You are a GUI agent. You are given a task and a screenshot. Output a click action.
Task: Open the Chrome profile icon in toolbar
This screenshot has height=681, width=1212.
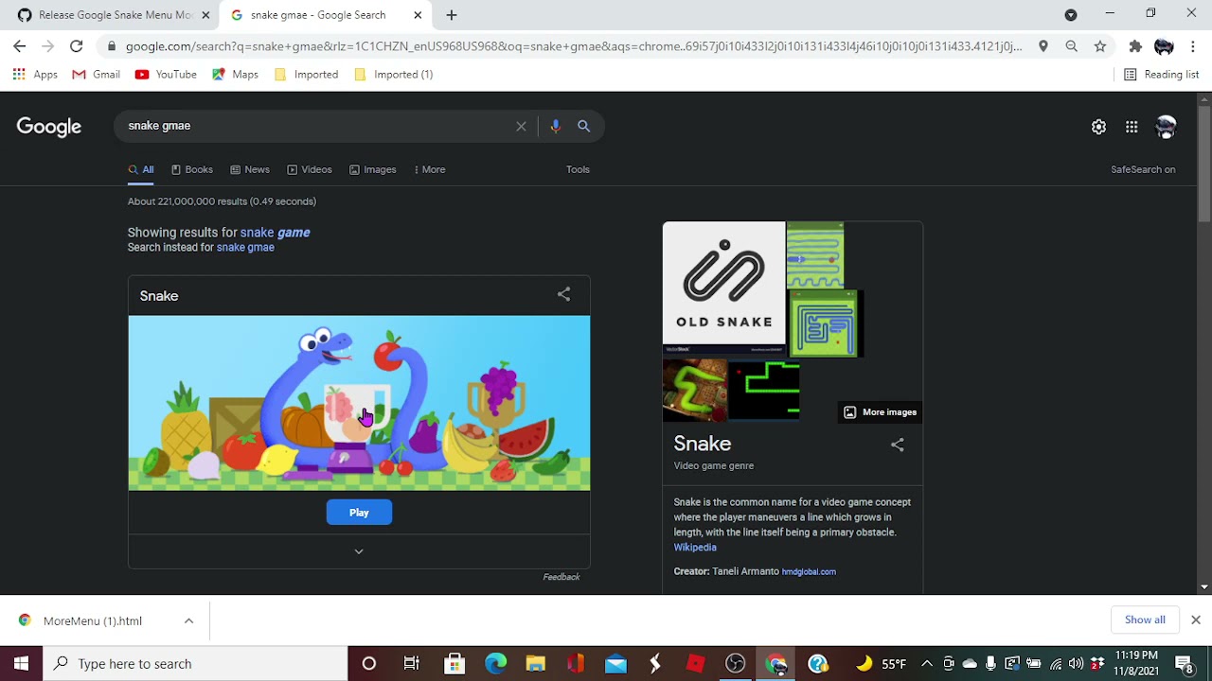tap(1164, 46)
